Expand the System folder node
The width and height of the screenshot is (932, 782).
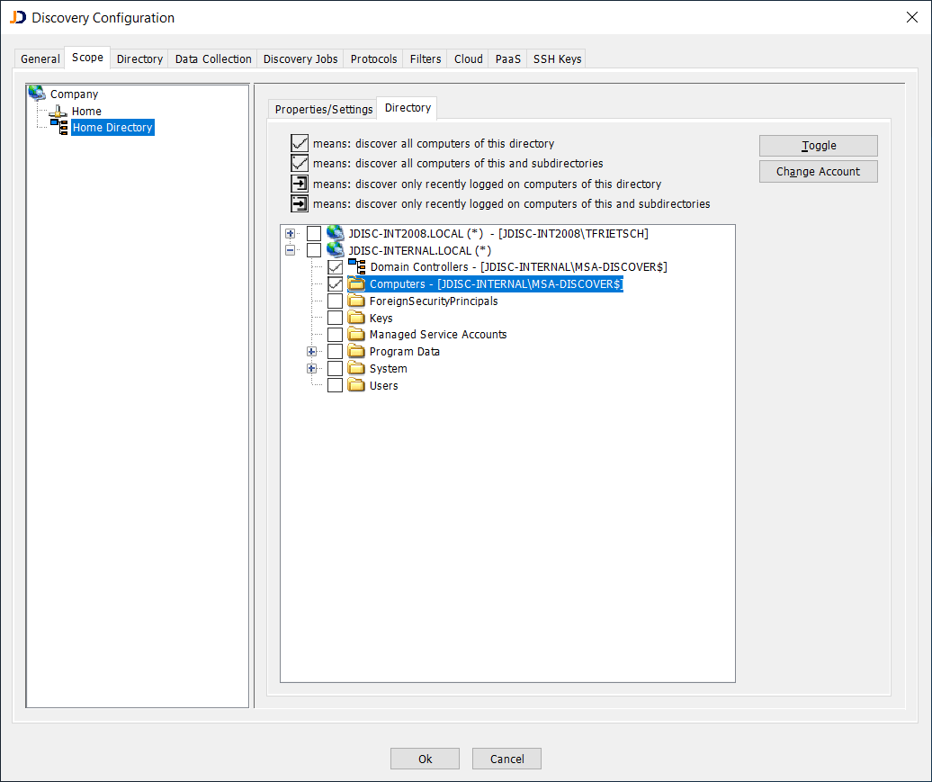pyautogui.click(x=311, y=367)
